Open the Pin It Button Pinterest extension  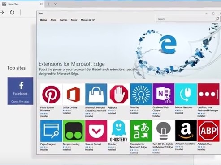pyautogui.click(x=51, y=95)
